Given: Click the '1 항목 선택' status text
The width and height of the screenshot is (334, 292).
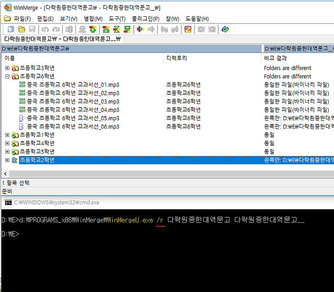Looking at the screenshot, I should pyautogui.click(x=16, y=183).
